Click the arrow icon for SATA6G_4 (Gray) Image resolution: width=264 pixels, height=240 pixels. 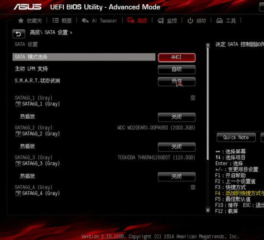(x=18, y=193)
